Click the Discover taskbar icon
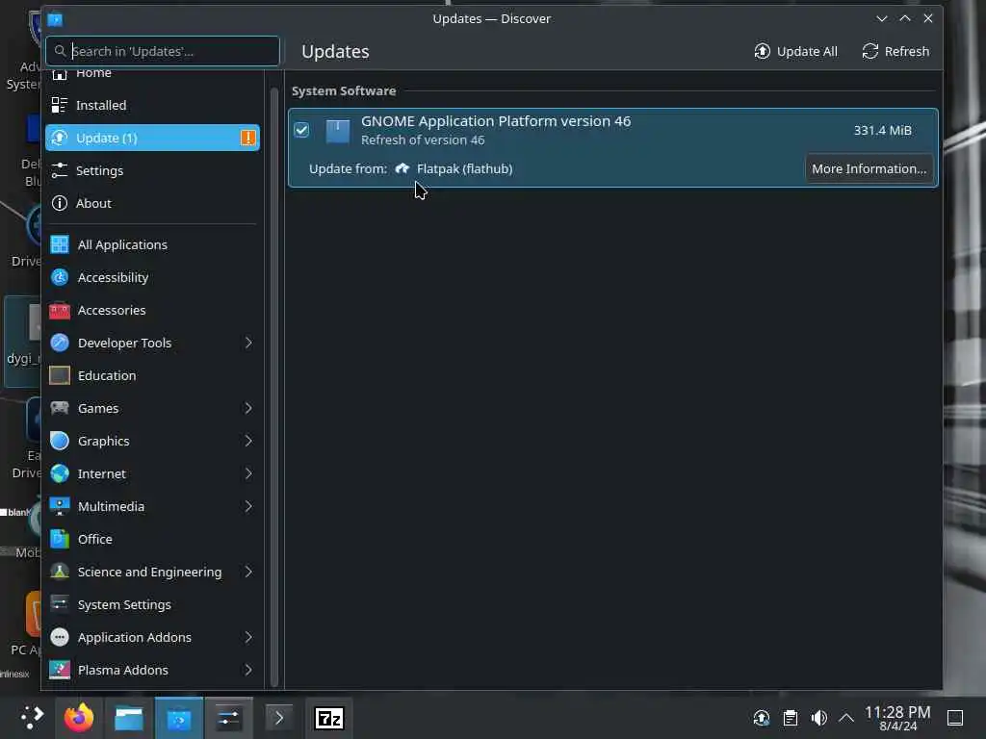Image resolution: width=986 pixels, height=739 pixels. (x=179, y=718)
